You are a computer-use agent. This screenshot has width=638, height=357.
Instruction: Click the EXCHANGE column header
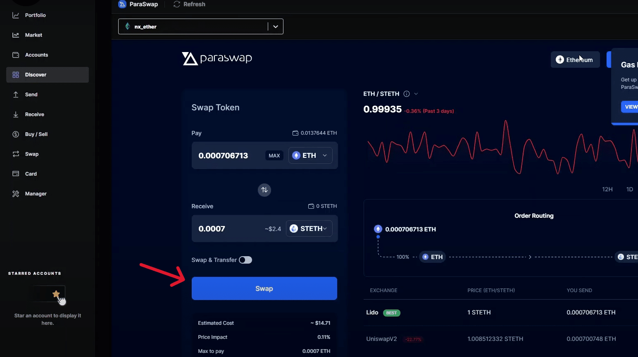point(383,290)
